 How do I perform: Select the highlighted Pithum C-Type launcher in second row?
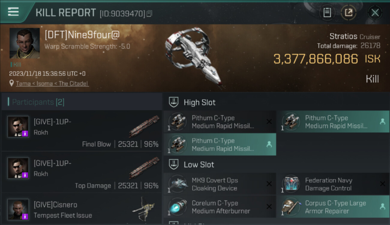click(x=220, y=144)
